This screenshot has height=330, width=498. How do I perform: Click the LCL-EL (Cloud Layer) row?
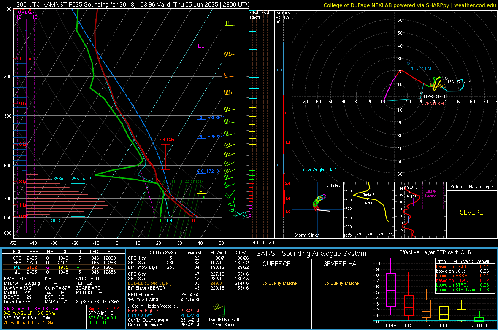pyautogui.click(x=188, y=283)
